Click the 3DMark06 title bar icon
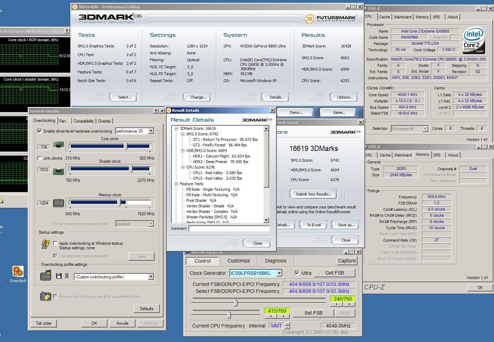Image resolution: width=494 pixels, height=342 pixels. (75, 7)
